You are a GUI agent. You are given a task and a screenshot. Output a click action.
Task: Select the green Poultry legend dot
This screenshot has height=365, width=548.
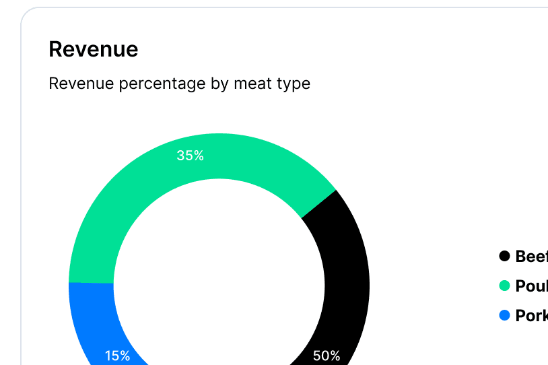pos(504,286)
